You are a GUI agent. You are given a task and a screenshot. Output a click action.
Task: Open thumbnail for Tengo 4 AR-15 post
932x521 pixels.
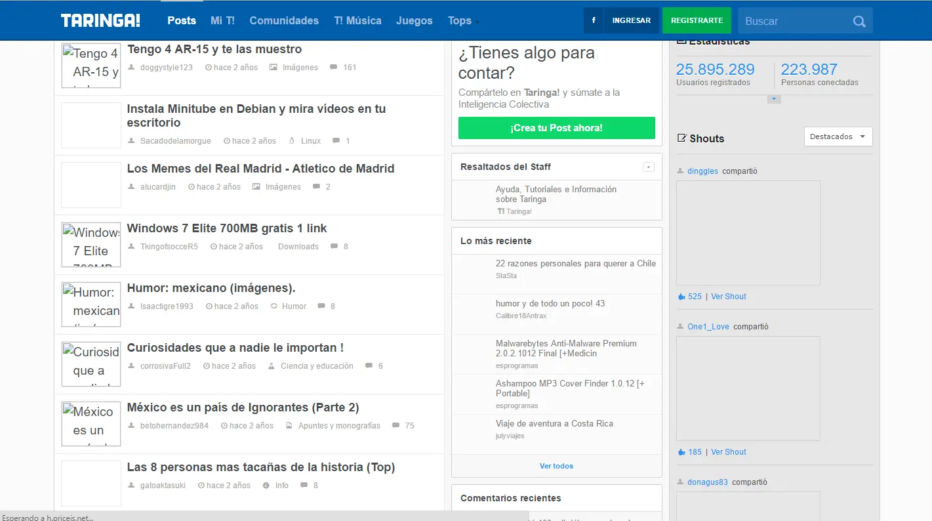(x=91, y=66)
